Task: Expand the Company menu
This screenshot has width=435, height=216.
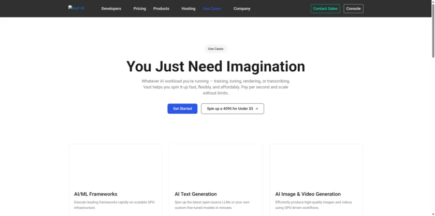Action: (x=242, y=9)
